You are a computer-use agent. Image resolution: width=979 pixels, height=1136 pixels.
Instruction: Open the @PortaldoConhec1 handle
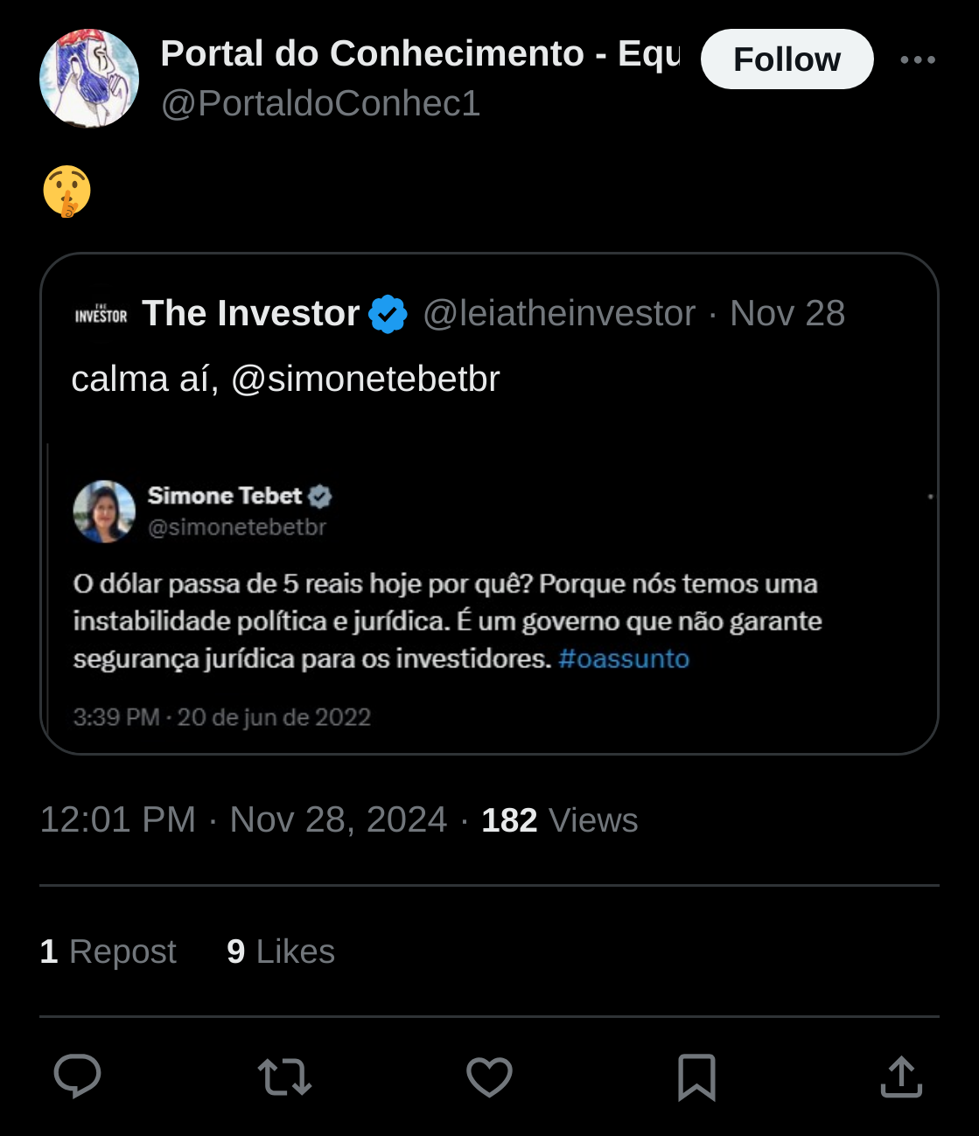[320, 103]
